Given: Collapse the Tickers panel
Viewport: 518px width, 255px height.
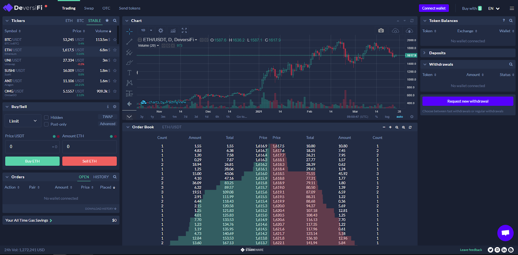Looking at the screenshot, I should 7,21.
